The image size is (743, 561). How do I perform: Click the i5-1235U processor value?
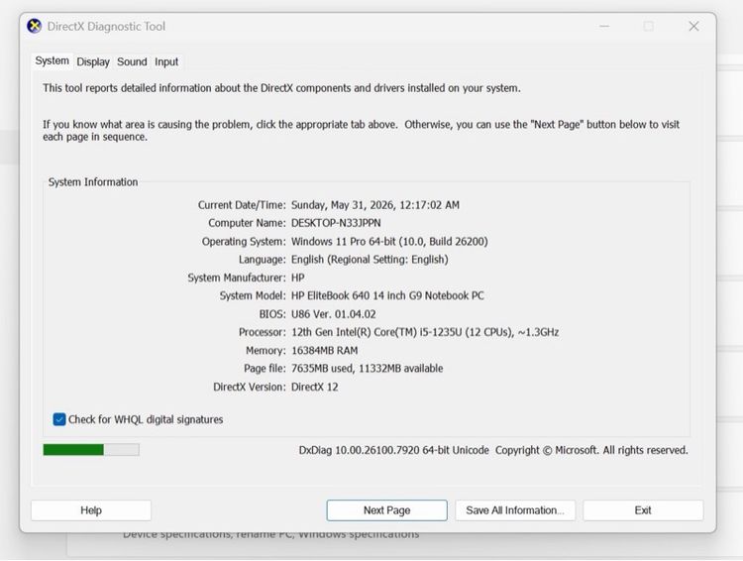coord(425,332)
